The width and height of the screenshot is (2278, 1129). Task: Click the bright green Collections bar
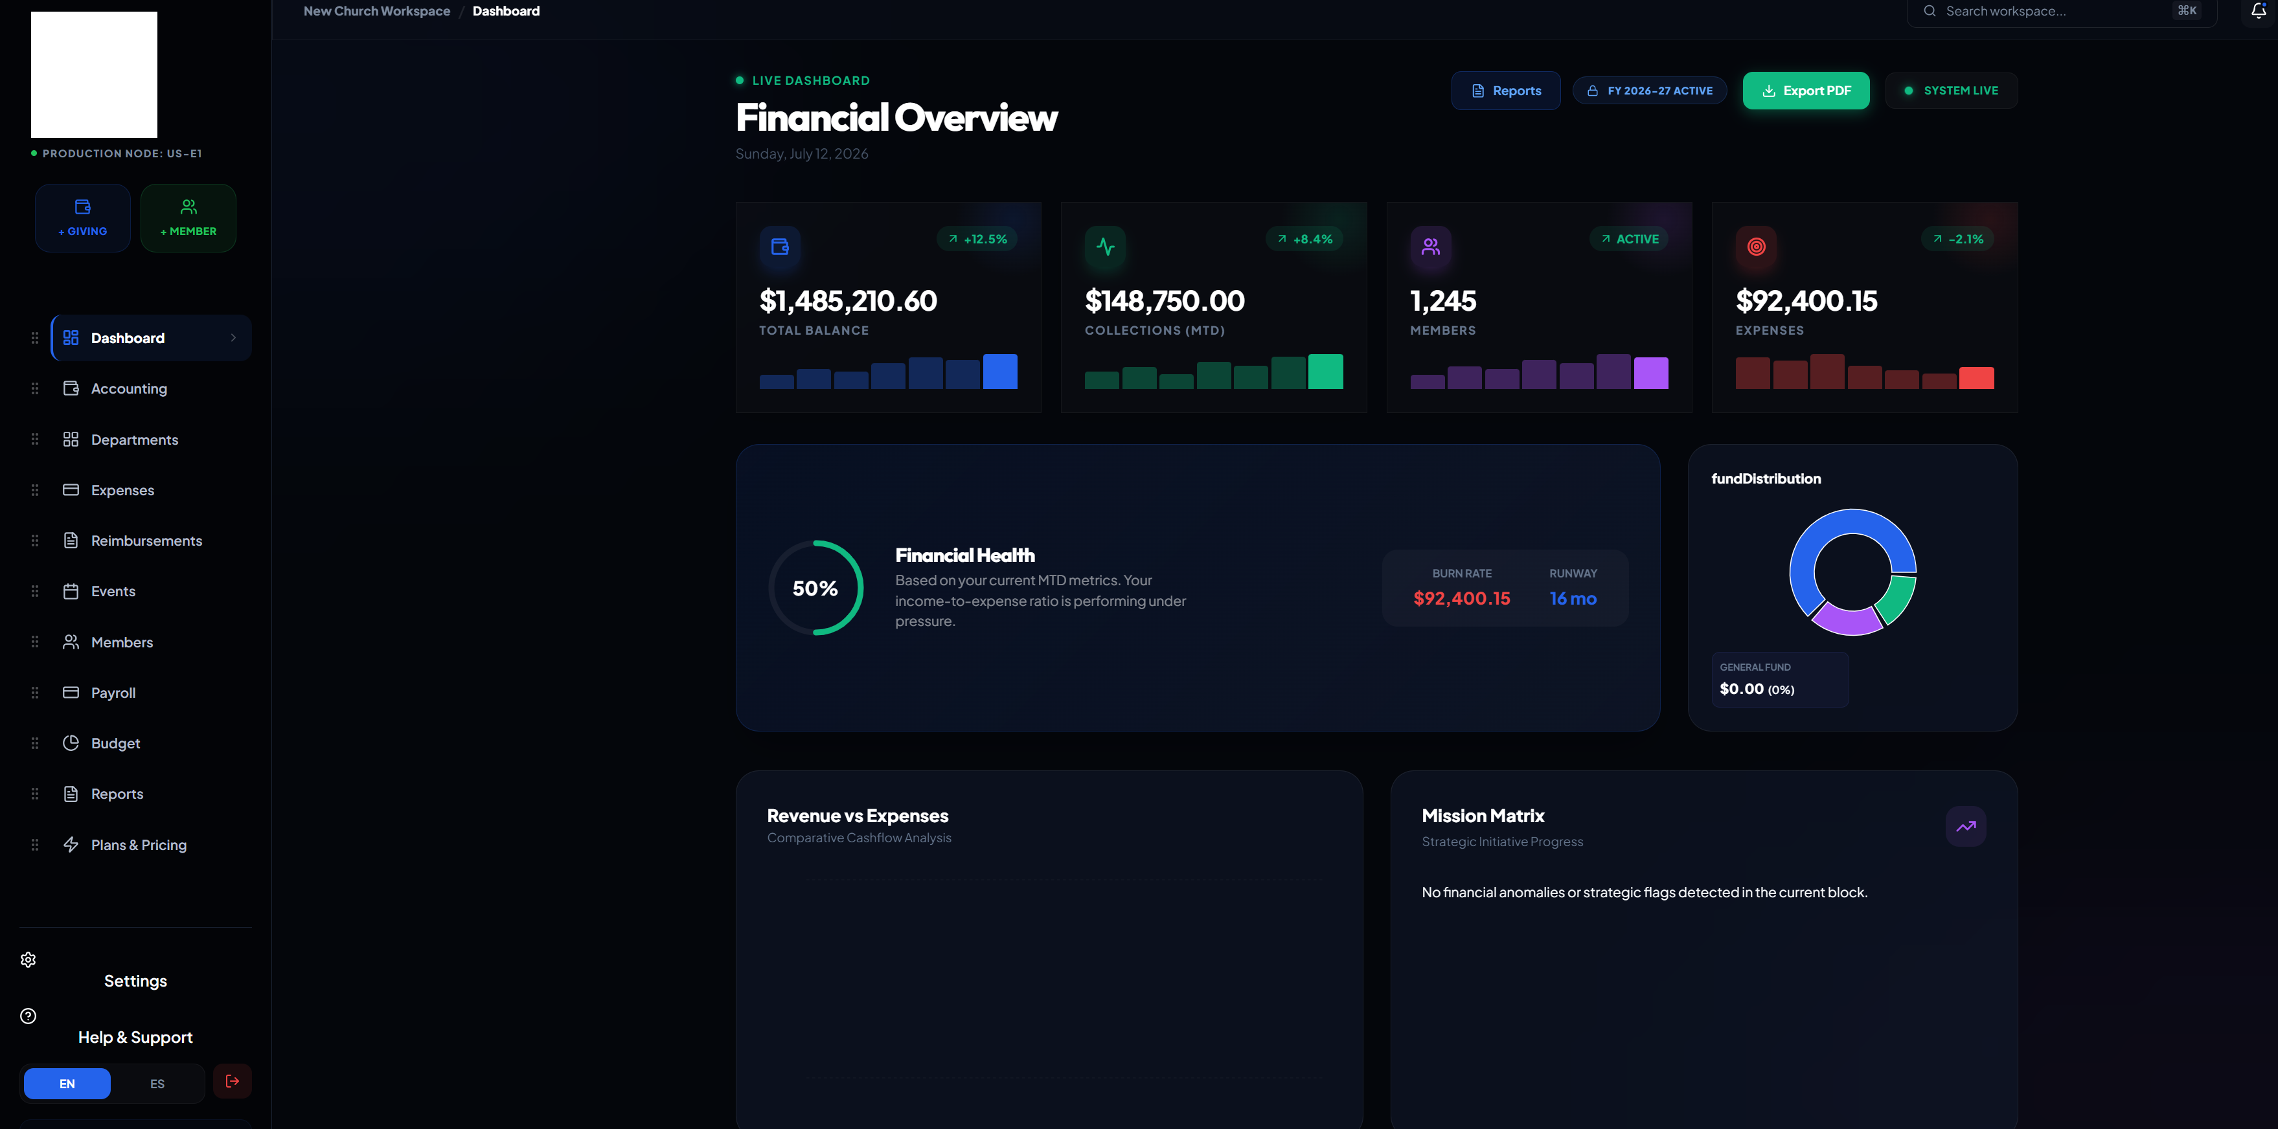1326,372
